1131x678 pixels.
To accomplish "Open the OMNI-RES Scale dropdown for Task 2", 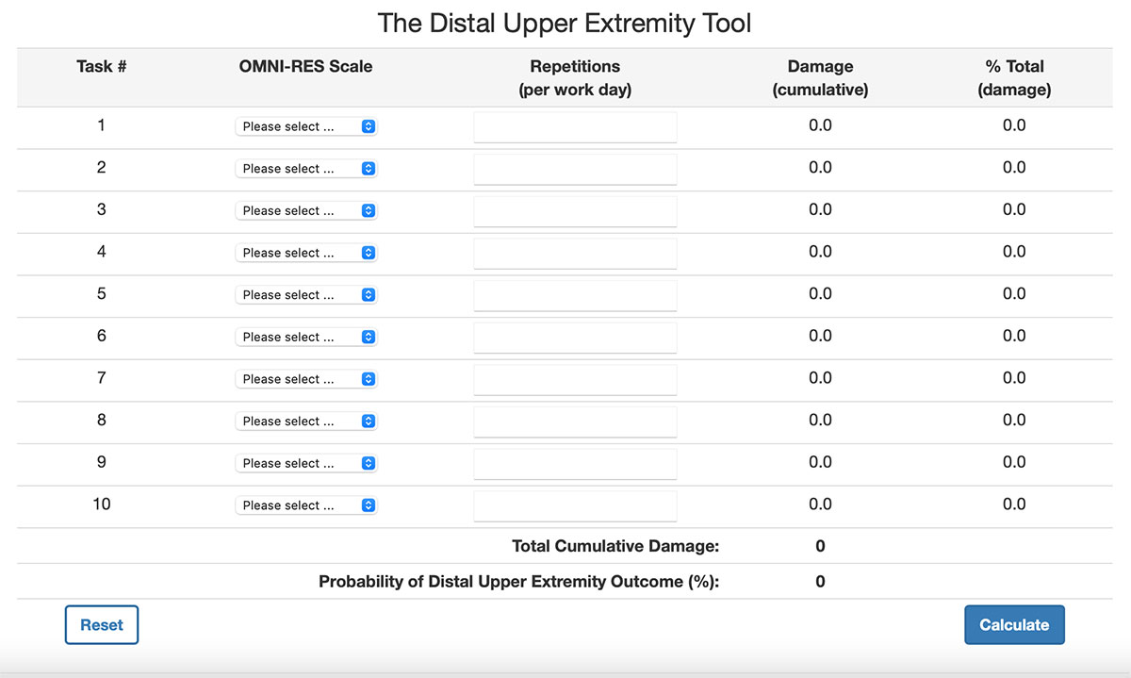I will 306,169.
